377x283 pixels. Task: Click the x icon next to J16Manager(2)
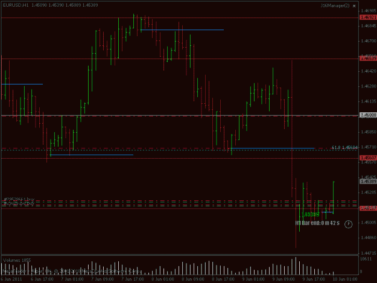point(354,6)
